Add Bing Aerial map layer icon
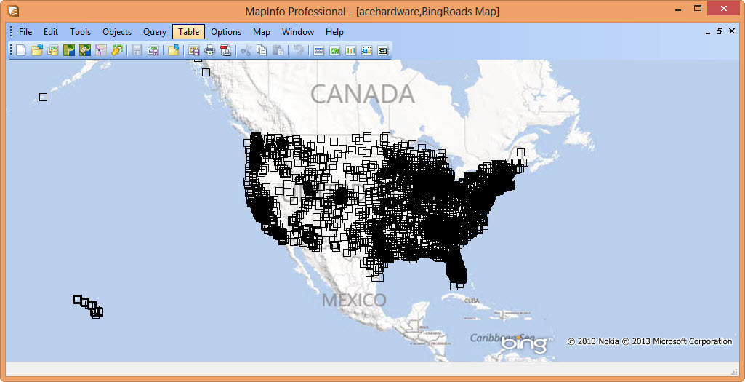 click(x=69, y=50)
